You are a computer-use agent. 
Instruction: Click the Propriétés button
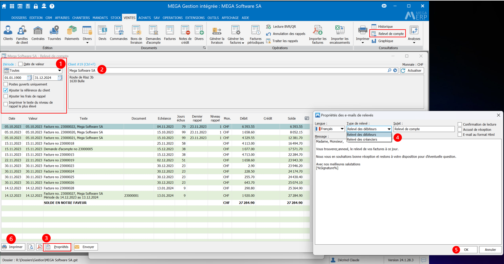pos(57,247)
